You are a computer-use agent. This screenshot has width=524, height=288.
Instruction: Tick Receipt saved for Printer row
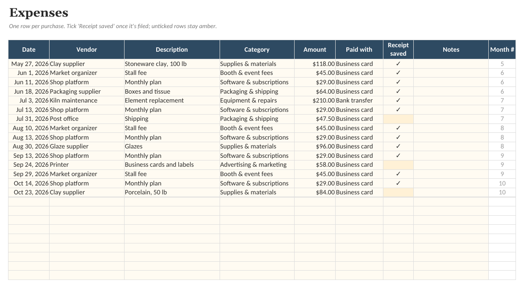coord(398,165)
